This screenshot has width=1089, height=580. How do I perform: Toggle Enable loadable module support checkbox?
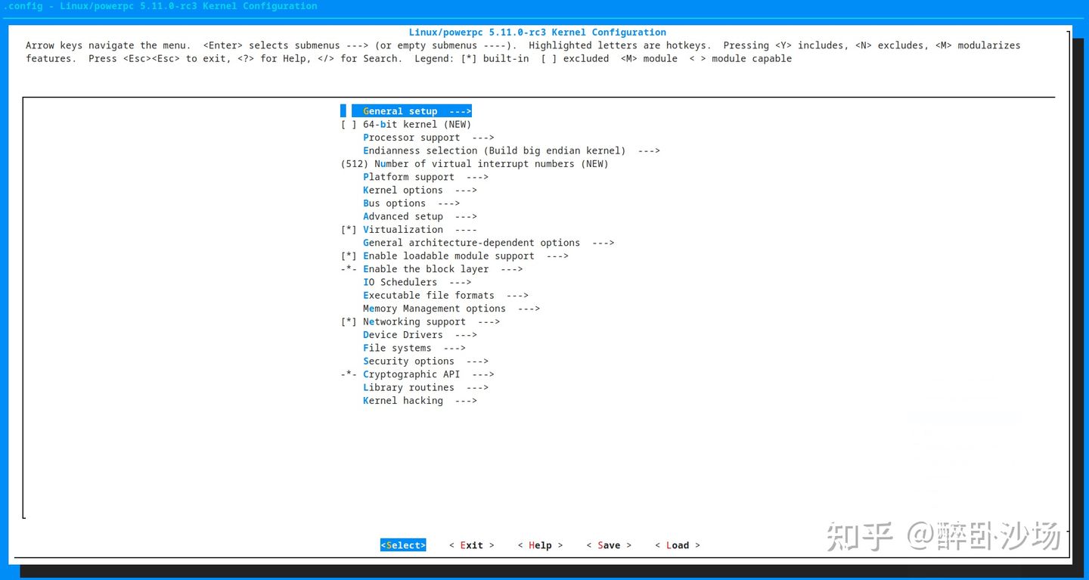tap(349, 256)
